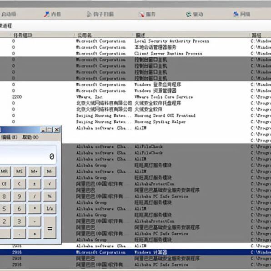Click calculator minus button
This screenshot has height=271, width=271.
[35, 221]
